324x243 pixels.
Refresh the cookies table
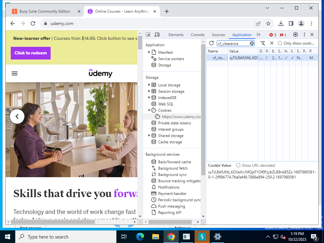click(211, 43)
